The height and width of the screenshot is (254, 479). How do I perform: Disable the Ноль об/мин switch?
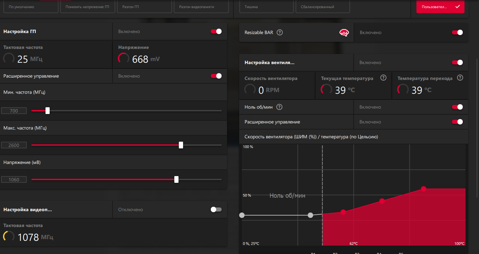click(x=457, y=107)
